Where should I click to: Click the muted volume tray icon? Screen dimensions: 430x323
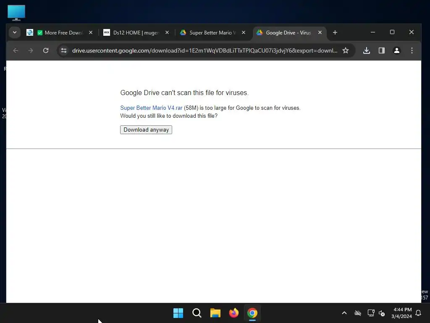pyautogui.click(x=382, y=313)
